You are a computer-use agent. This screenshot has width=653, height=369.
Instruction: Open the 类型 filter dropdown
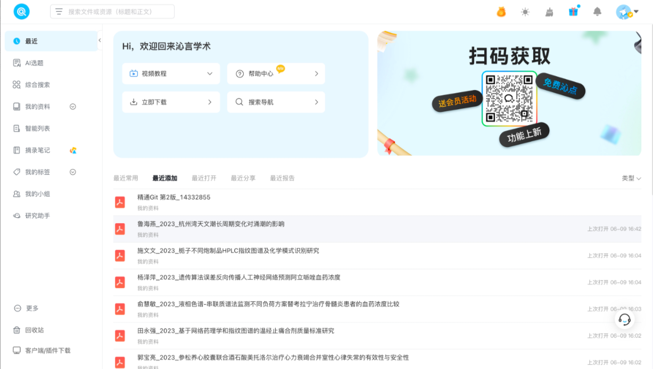(x=631, y=178)
